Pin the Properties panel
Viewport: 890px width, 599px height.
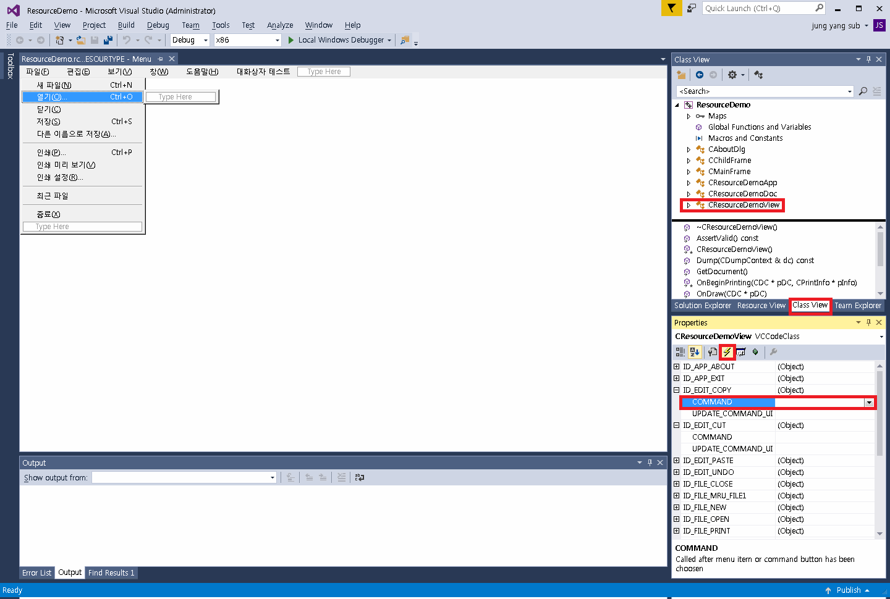868,322
